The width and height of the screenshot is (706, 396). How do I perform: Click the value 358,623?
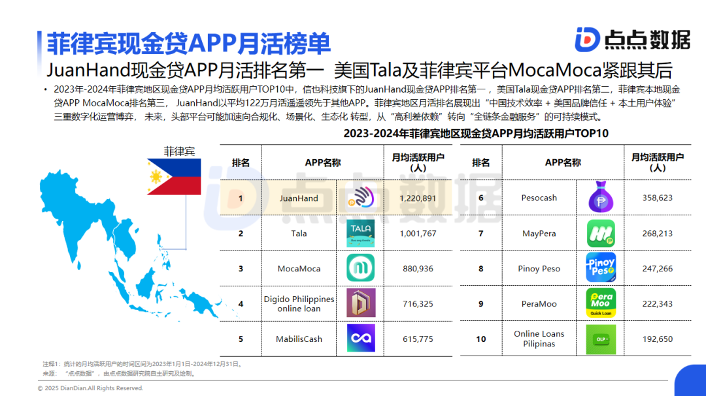[658, 198]
